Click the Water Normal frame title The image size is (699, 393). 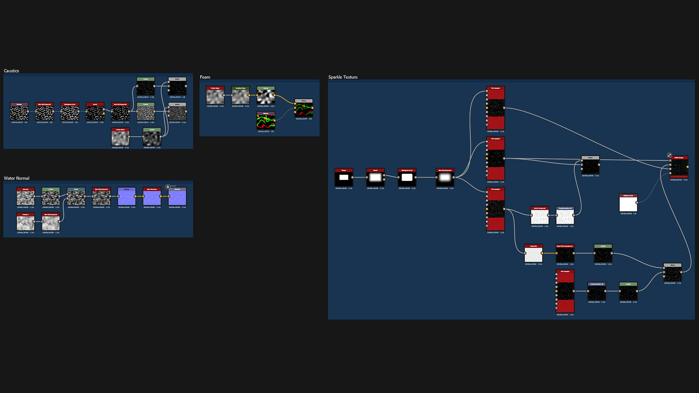16,178
